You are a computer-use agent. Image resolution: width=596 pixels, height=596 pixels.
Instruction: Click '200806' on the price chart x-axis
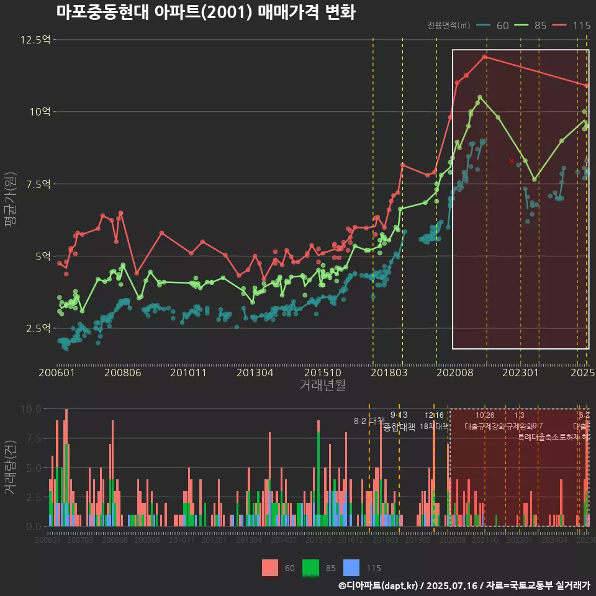click(x=123, y=372)
